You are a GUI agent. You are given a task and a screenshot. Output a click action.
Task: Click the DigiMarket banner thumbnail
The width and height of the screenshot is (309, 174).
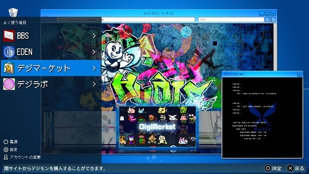pyautogui.click(x=157, y=127)
